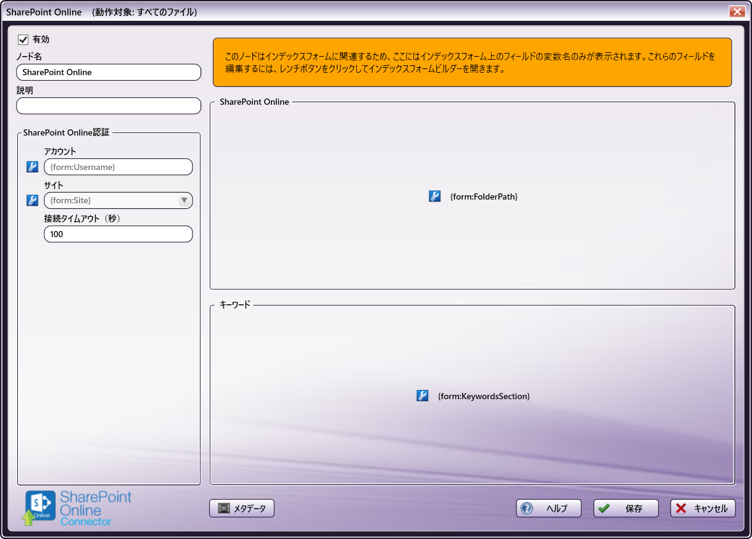Click the SharePoint Online認証 group label
The image size is (752, 539).
(x=66, y=132)
